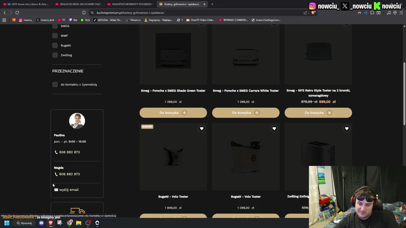Image resolution: width=406 pixels, height=228 pixels.
Task: Click Paulina's consultant avatar photo
Action: coord(77,121)
